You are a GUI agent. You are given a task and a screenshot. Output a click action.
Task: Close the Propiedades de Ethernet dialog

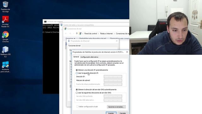point(117,41)
